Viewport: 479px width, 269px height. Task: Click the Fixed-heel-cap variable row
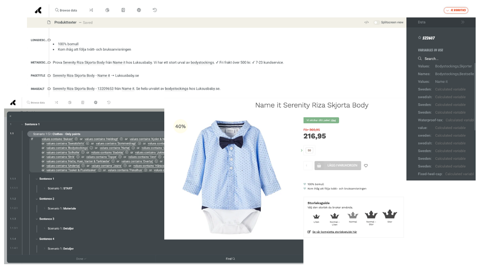coord(446,174)
